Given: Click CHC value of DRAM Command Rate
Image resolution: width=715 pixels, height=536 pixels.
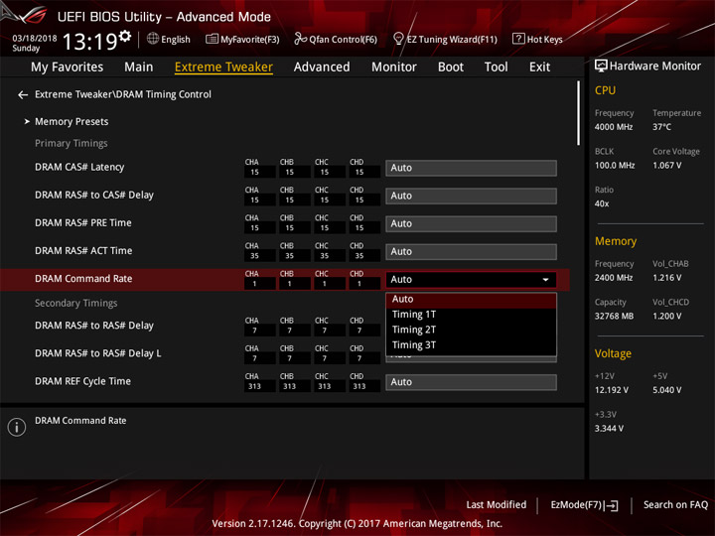Looking at the screenshot, I should click(330, 284).
